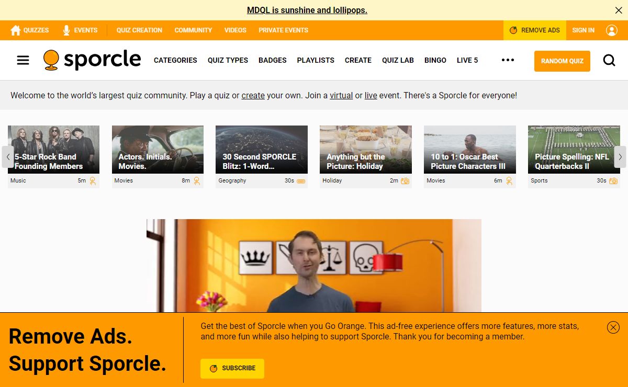This screenshot has height=387, width=628.
Task: Close the top MDQL announcement banner
Action: (x=619, y=10)
